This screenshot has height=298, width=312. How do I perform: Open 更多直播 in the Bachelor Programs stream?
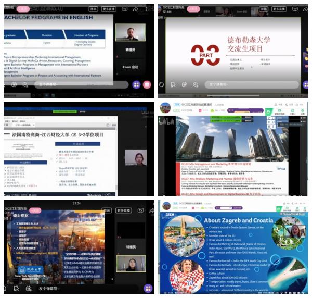109,9
